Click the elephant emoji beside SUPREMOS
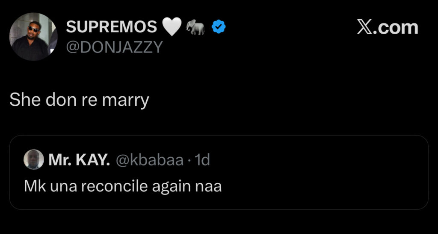The height and width of the screenshot is (234, 438). coord(195,28)
